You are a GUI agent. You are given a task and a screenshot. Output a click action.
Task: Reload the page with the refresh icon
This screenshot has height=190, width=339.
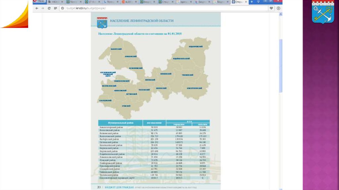pos(49,8)
